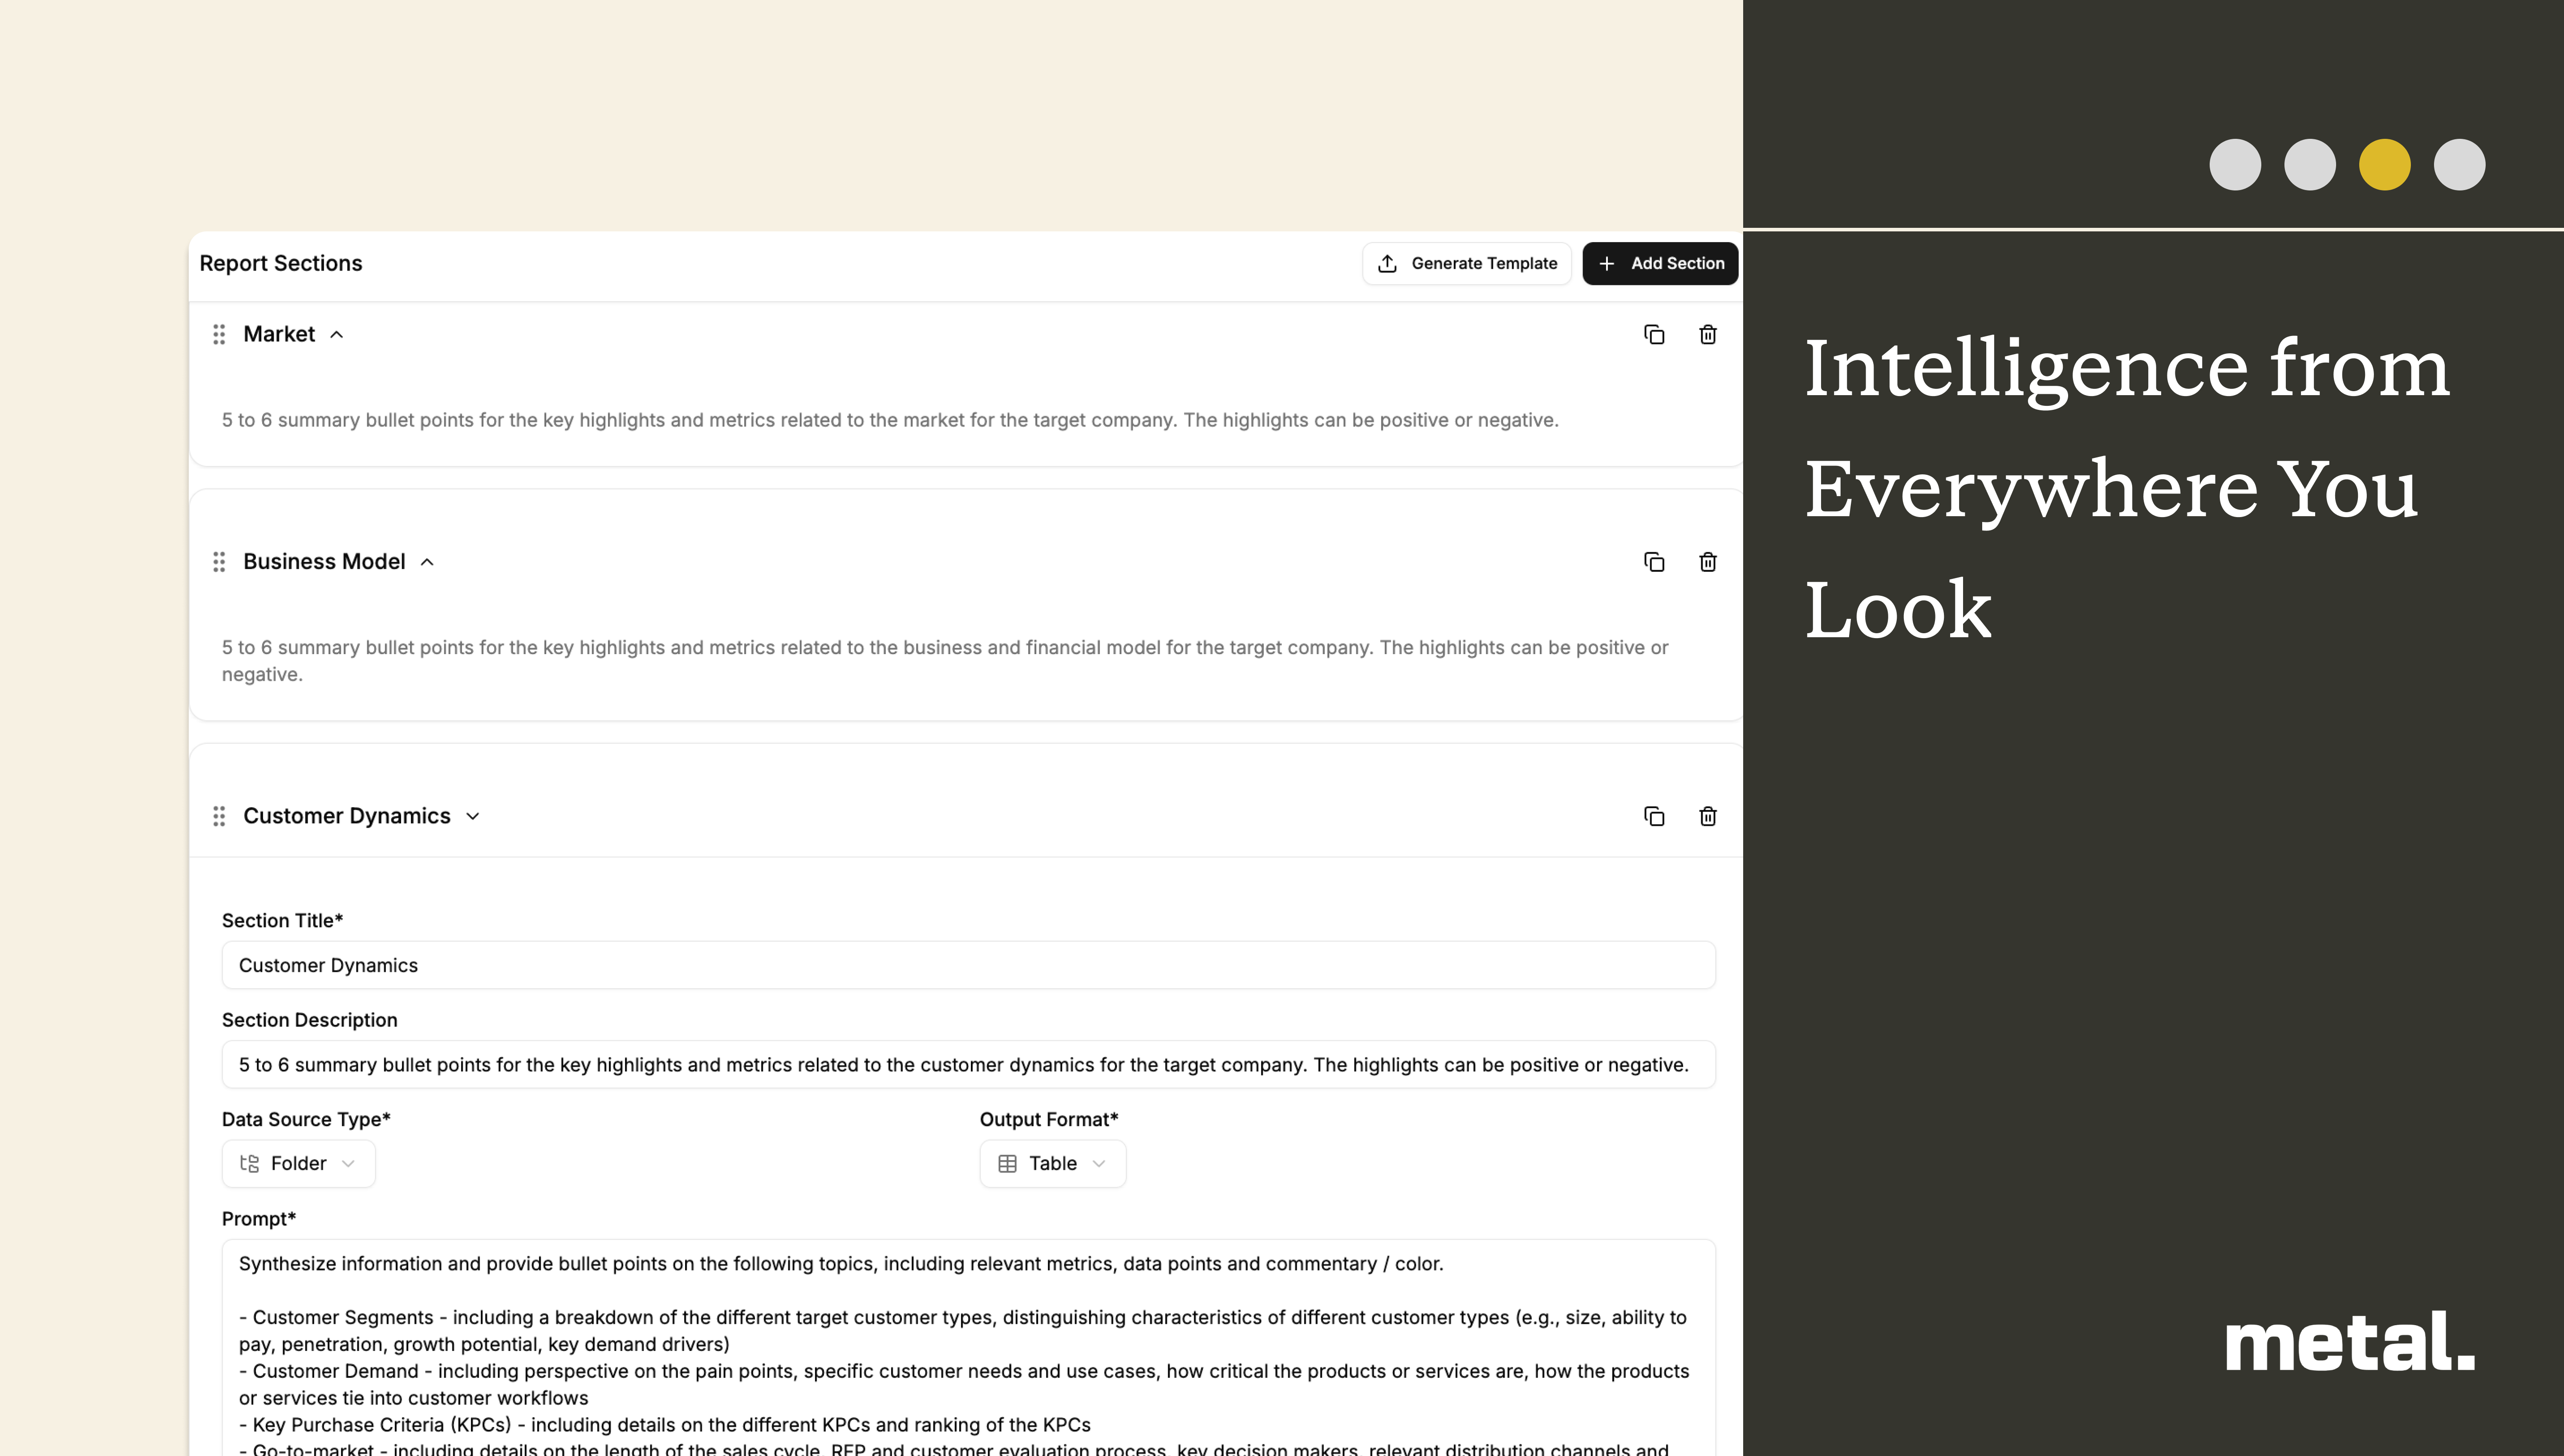
Task: Click the Add Section button
Action: 1660,263
